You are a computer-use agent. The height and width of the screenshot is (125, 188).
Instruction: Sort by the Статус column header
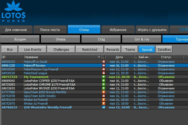pos(166,57)
